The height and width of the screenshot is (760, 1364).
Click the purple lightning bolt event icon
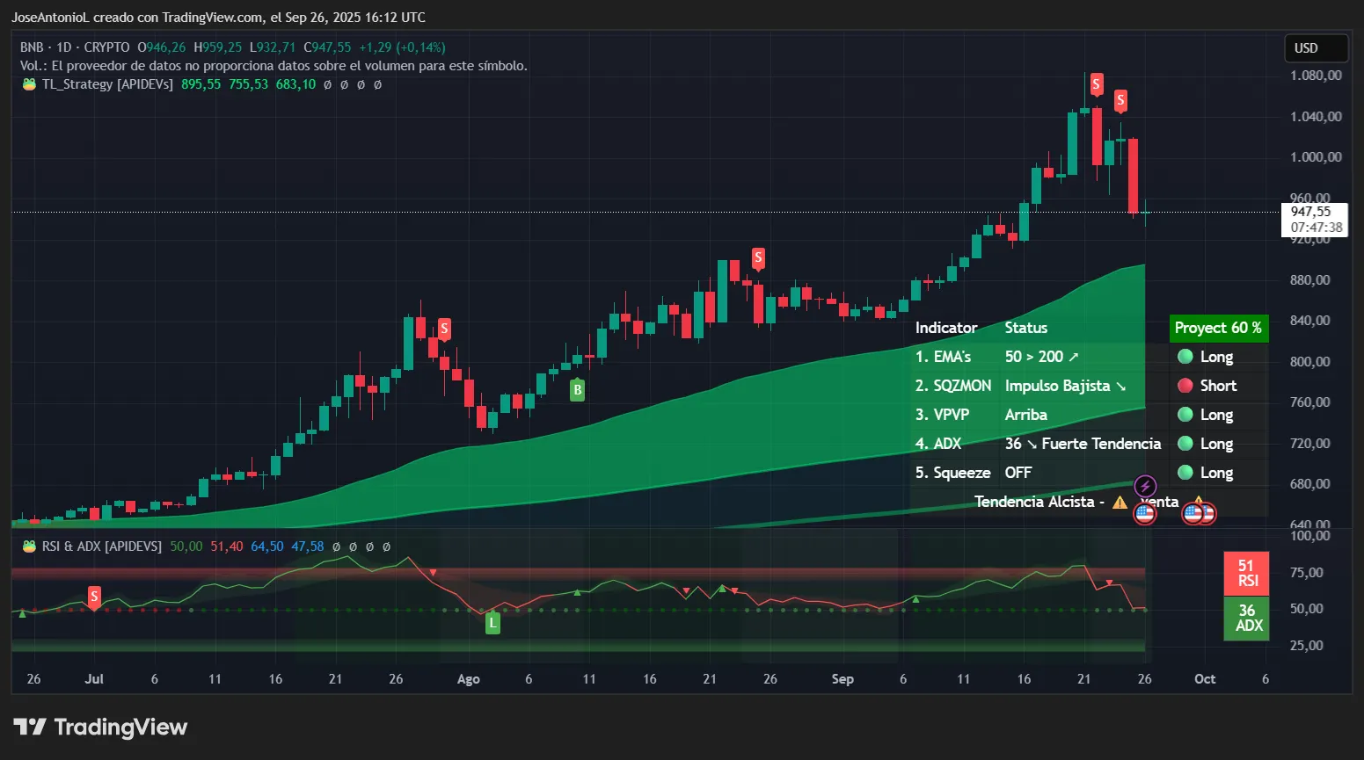tap(1145, 484)
